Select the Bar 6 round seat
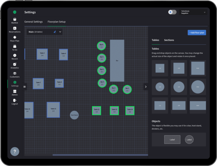The width and height of the screenshot is (217, 166). tap(101, 46)
